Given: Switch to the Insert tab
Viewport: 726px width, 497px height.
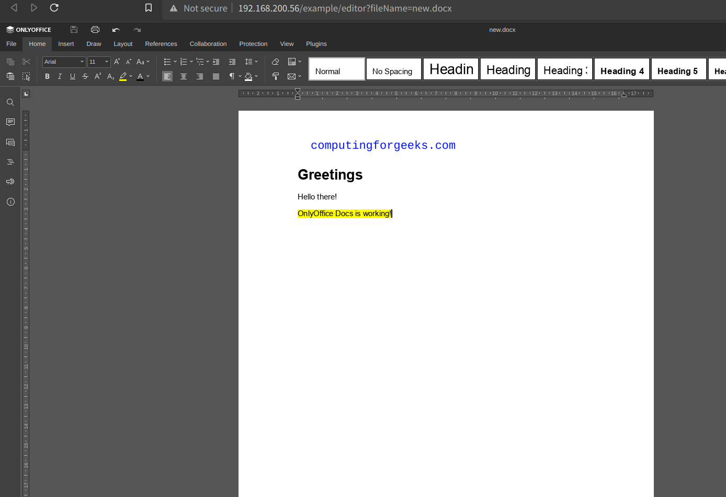Looking at the screenshot, I should pyautogui.click(x=66, y=44).
